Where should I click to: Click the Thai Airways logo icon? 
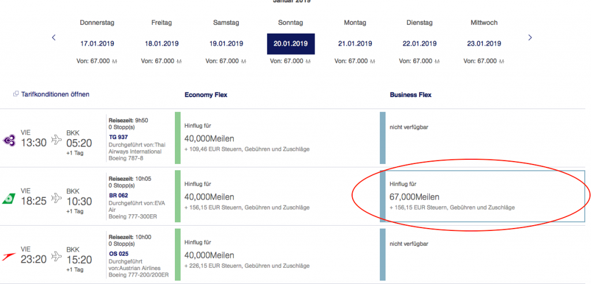pos(10,139)
